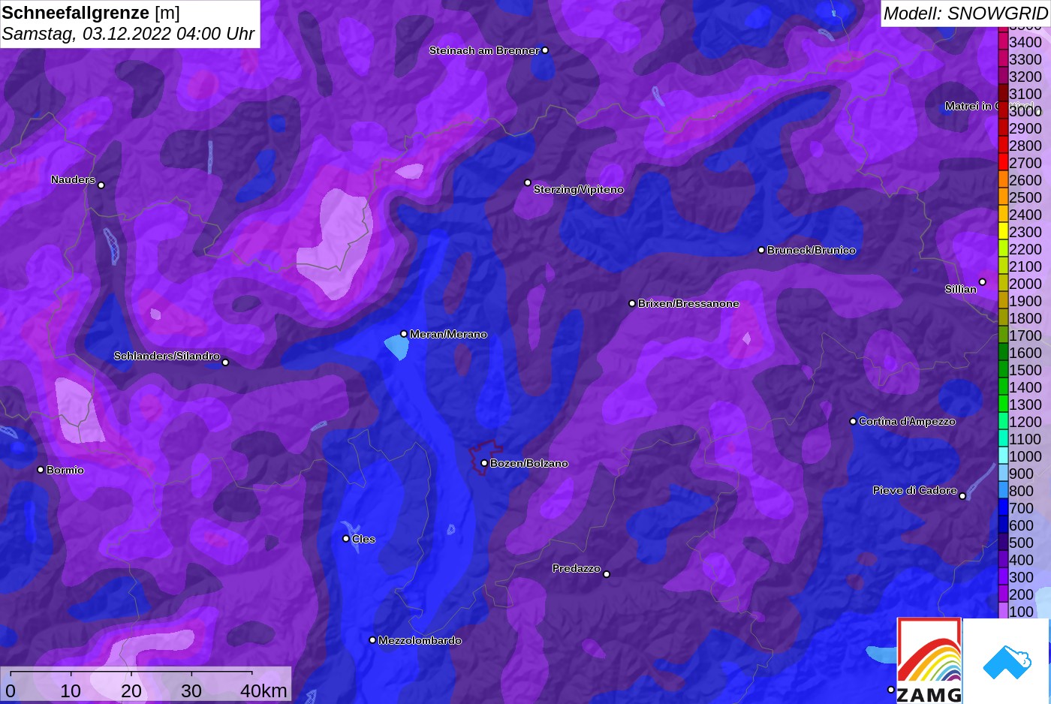1051x704 pixels.
Task: Select the Brixen/Bressanone marker dot
Action: click(632, 303)
